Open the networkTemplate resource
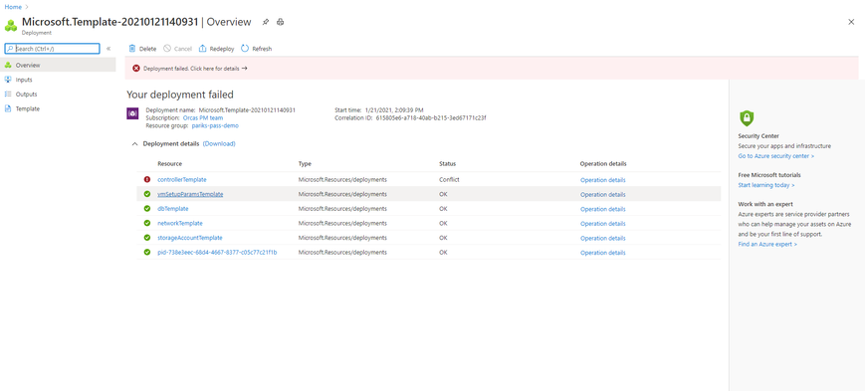Image resolution: width=865 pixels, height=391 pixels. click(x=180, y=223)
